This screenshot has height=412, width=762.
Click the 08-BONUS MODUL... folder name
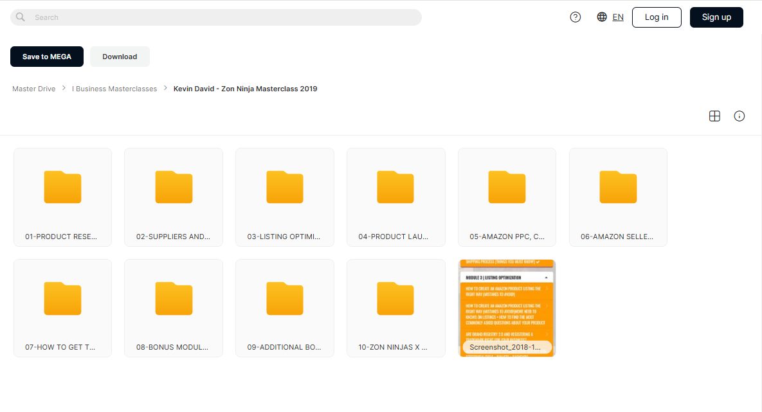(172, 347)
